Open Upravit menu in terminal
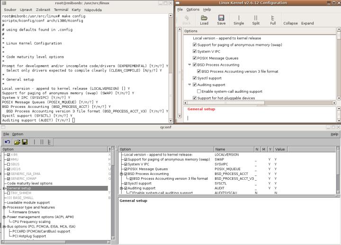 coord(26,10)
